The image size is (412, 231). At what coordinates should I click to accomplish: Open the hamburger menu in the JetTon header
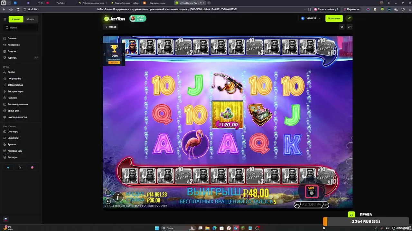[5, 19]
